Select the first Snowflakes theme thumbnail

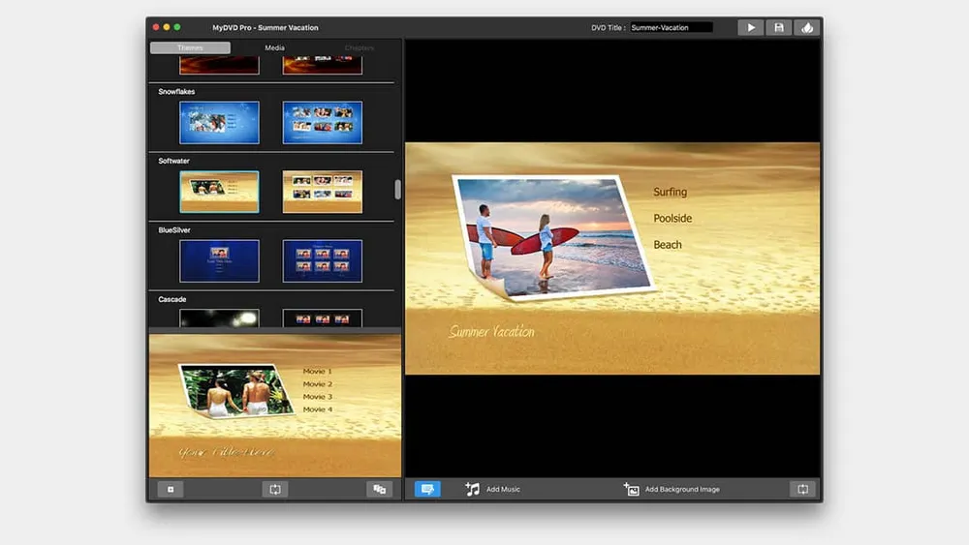click(x=219, y=123)
